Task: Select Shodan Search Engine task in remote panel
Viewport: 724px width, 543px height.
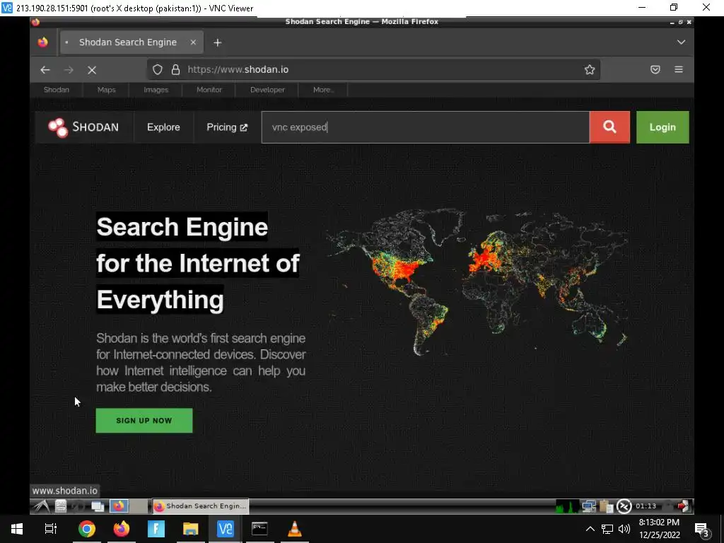Action: pos(201,506)
